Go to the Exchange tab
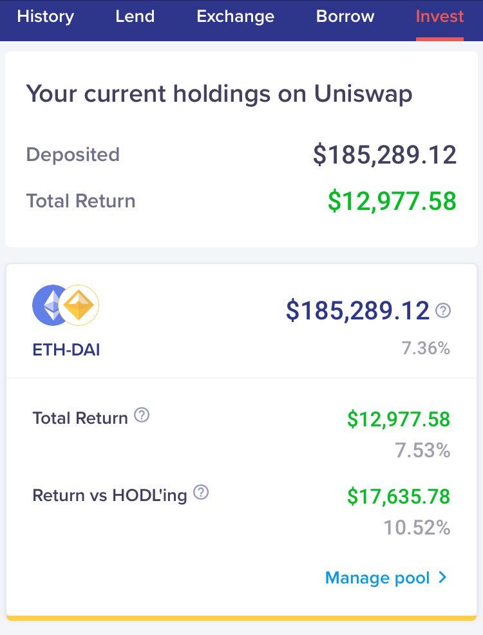 [x=235, y=17]
